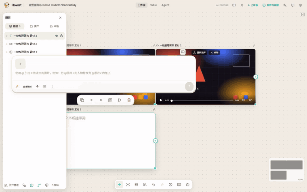Viewport: 307px width, 192px height.
Task: Click the orange magic wand icon
Action: pos(17,86)
